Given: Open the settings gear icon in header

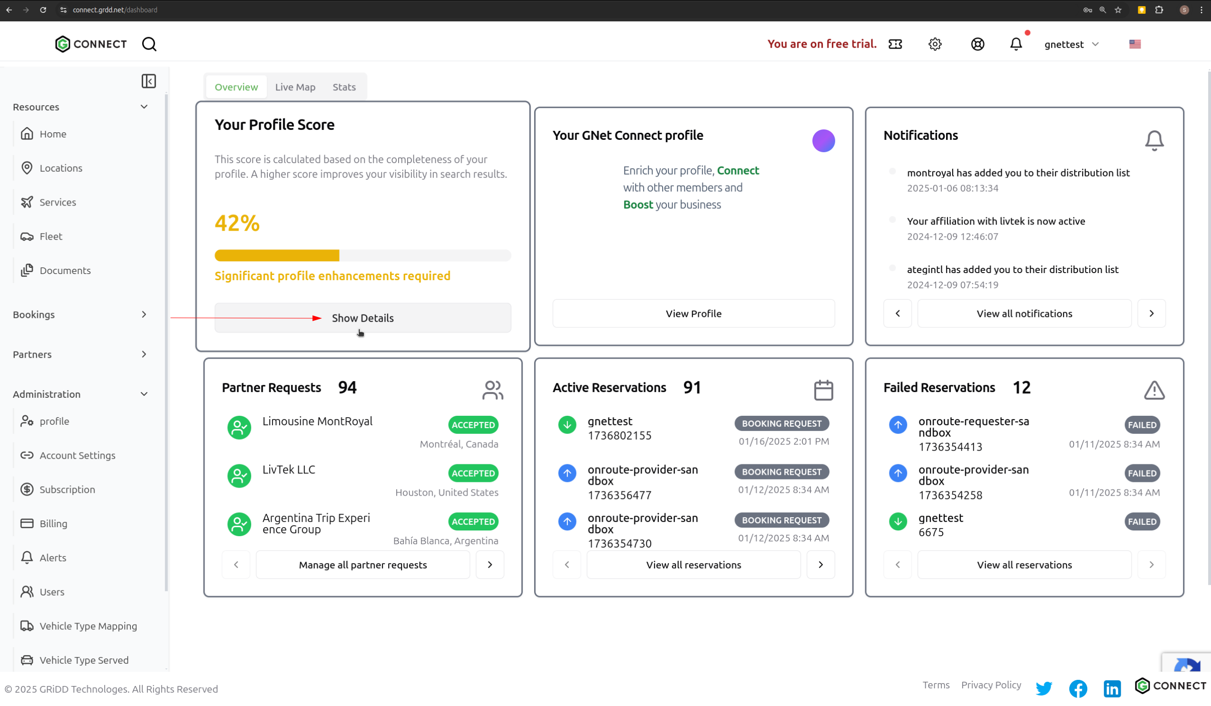Looking at the screenshot, I should click(935, 44).
